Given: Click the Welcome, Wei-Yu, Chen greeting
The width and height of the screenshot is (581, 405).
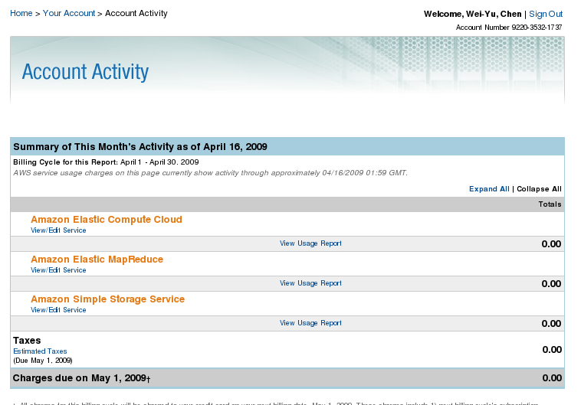Looking at the screenshot, I should [472, 14].
